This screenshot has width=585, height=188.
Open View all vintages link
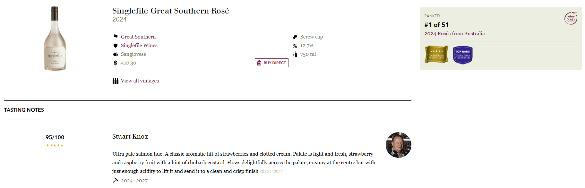coord(140,81)
